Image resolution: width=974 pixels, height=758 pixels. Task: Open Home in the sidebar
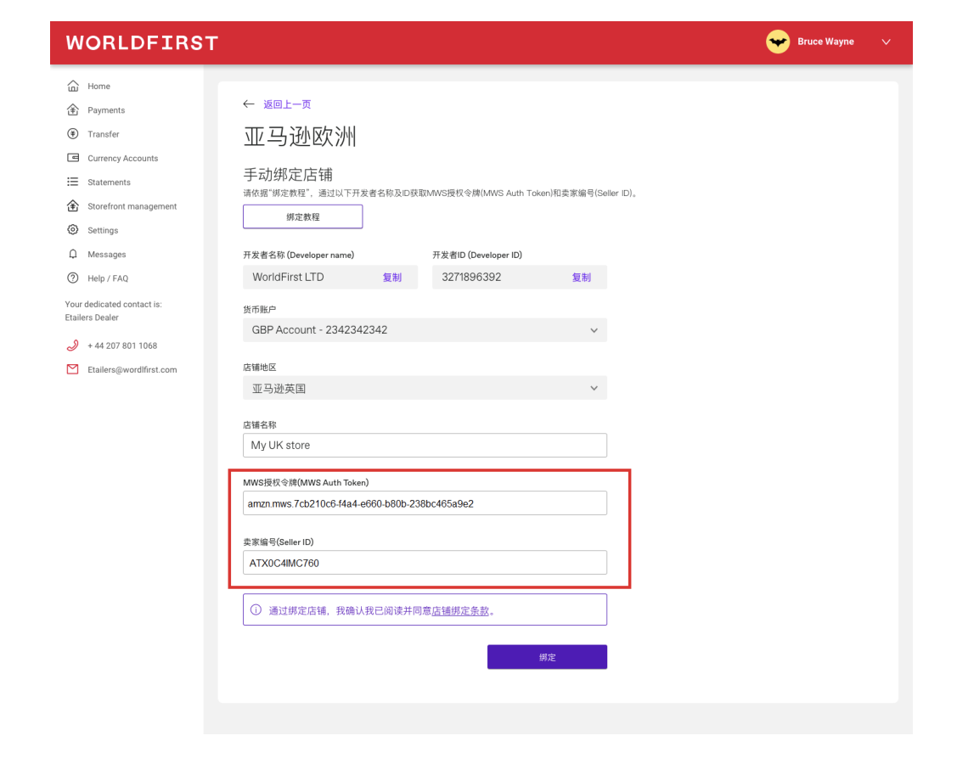[99, 87]
